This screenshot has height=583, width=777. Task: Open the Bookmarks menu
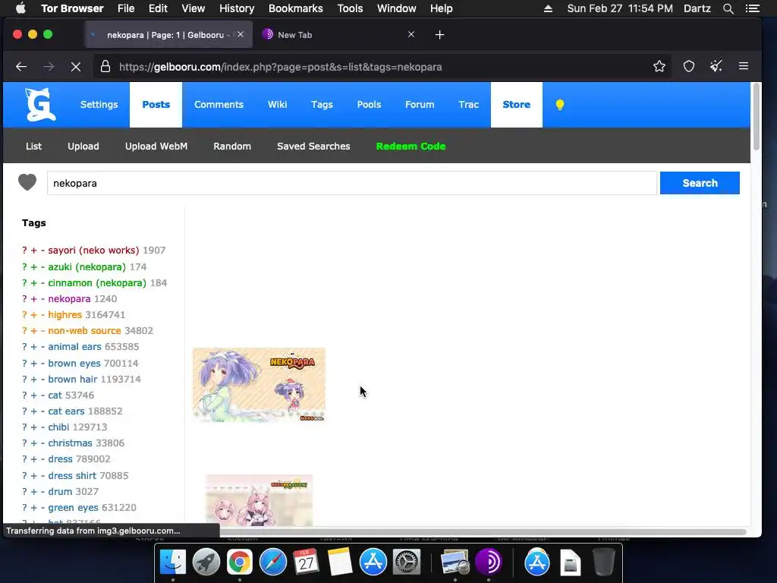[x=295, y=8]
